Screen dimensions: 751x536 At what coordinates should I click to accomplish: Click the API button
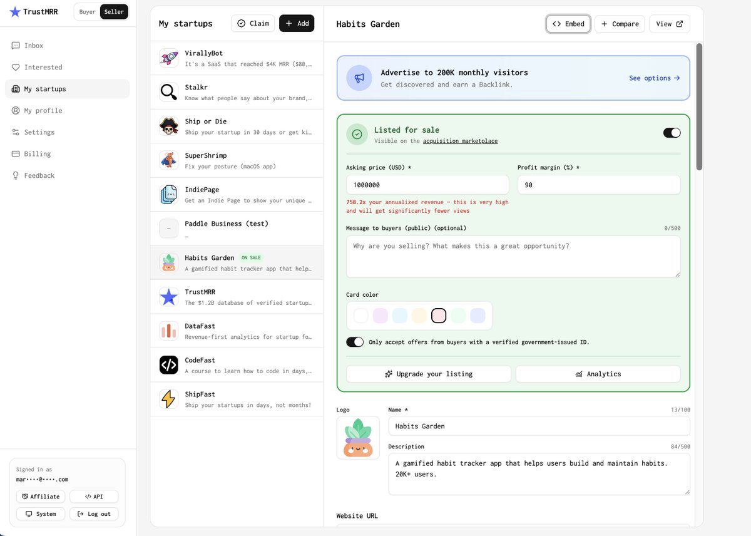click(94, 497)
